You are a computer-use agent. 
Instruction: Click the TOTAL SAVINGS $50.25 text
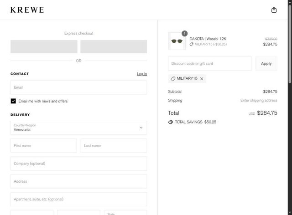tap(195, 122)
